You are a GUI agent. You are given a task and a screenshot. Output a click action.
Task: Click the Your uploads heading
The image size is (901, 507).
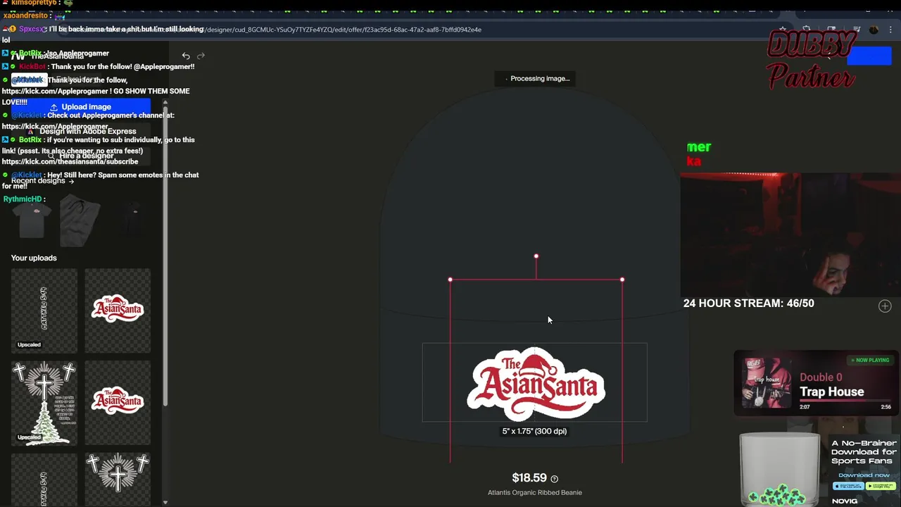click(x=34, y=258)
